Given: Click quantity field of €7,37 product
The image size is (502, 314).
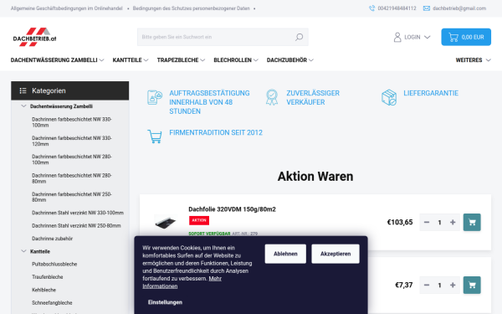Looking at the screenshot, I should click(439, 286).
